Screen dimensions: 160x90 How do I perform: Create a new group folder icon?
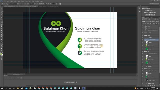152,86
